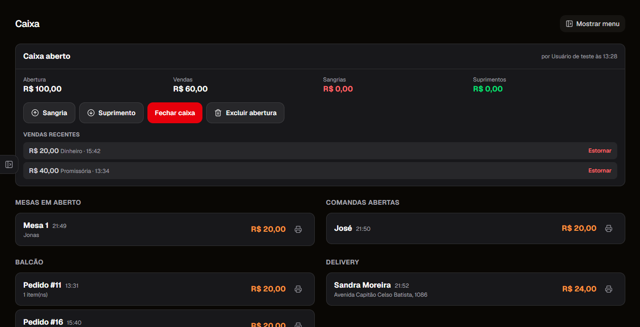Open José's open comanda card
The image size is (640, 327).
tap(475, 228)
